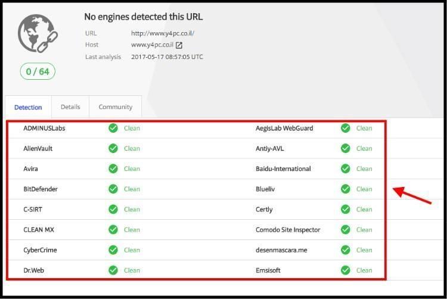The width and height of the screenshot is (447, 299).
Task: Select the Detection tab
Action: pyautogui.click(x=28, y=107)
